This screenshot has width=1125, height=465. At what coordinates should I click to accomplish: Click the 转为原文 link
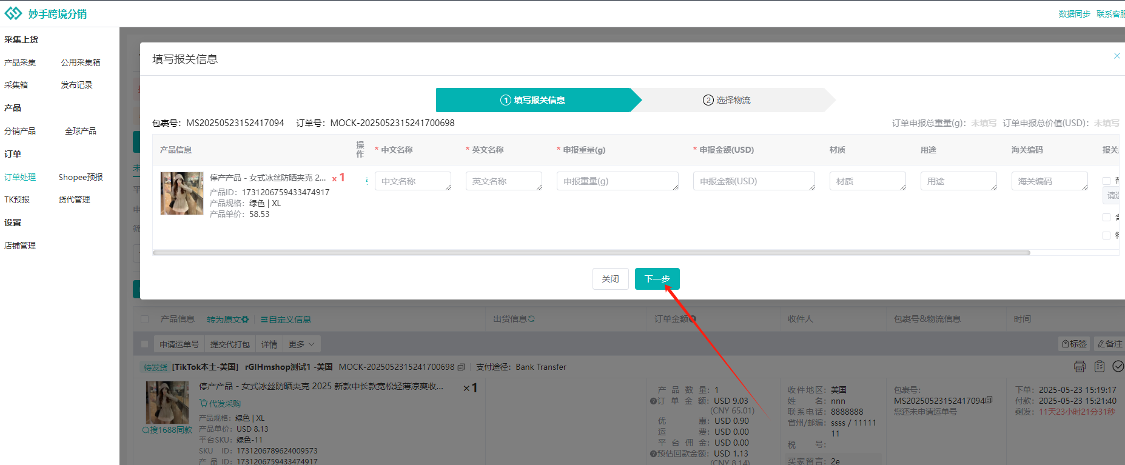pos(224,319)
